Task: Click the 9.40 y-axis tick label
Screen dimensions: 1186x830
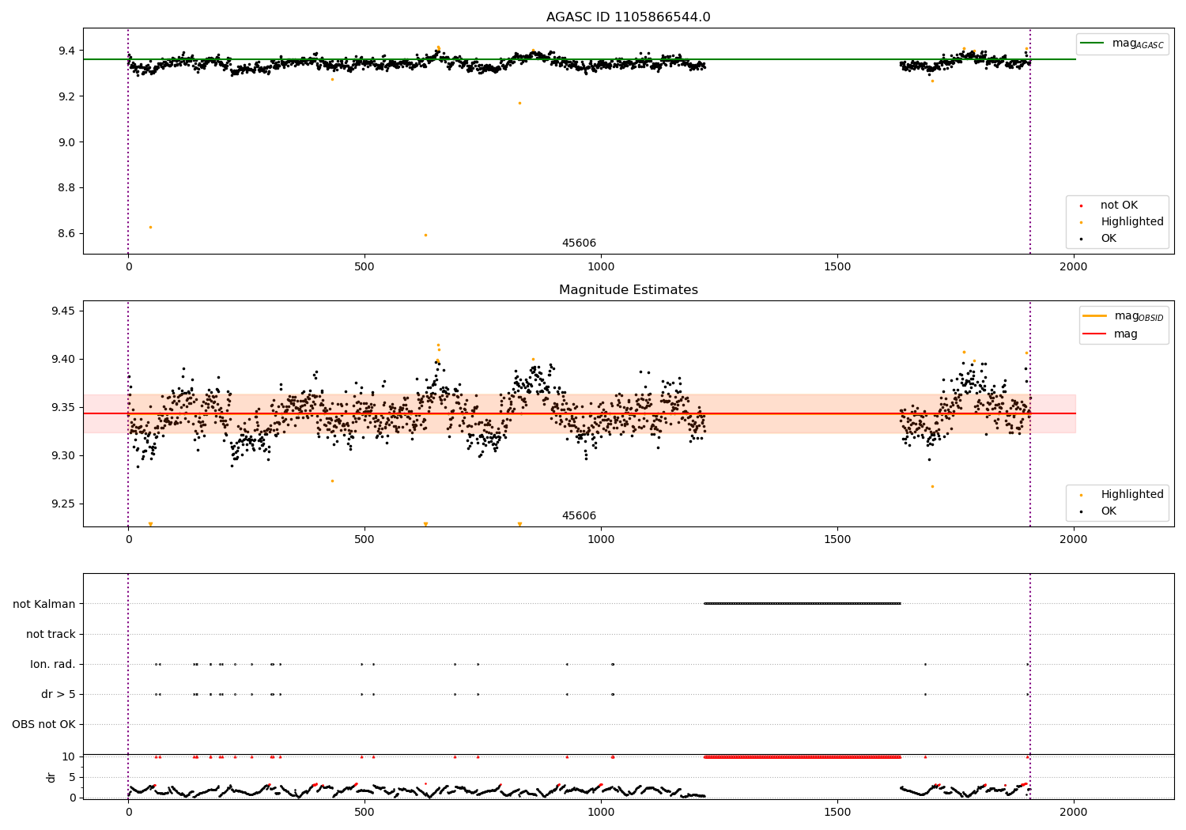Action: coord(62,359)
